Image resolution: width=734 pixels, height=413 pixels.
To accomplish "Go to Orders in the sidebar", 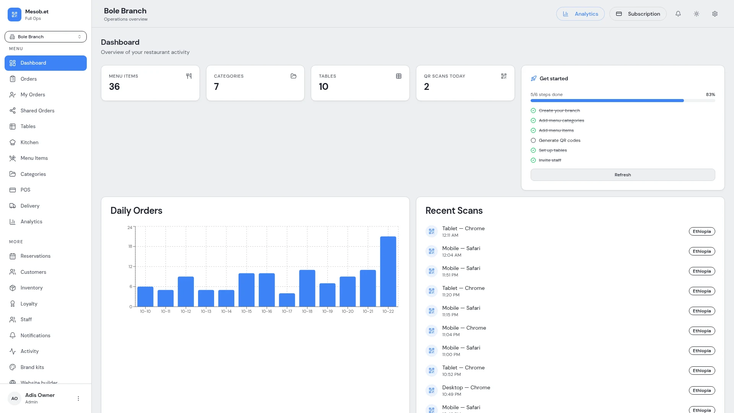I will [x=45, y=79].
